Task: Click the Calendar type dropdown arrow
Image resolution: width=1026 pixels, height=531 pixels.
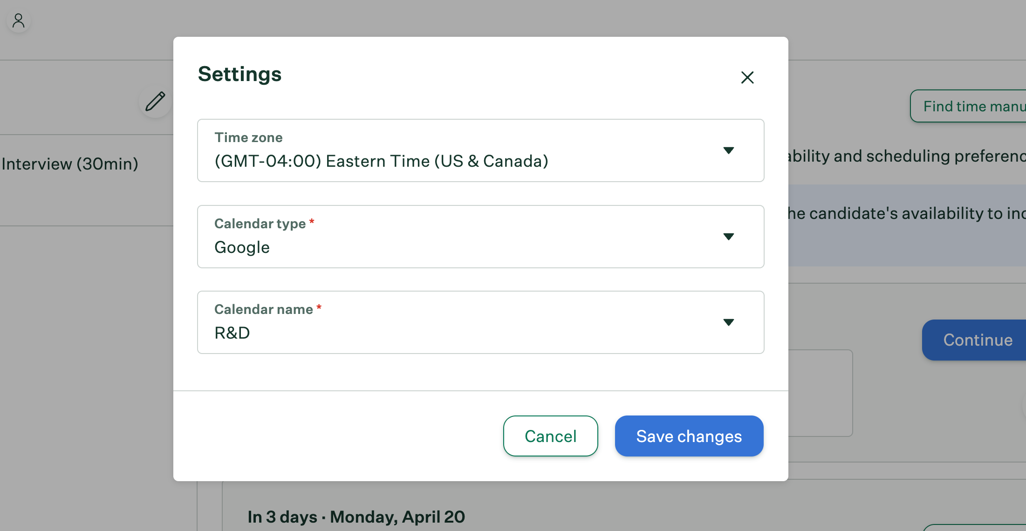Action: pyautogui.click(x=729, y=236)
